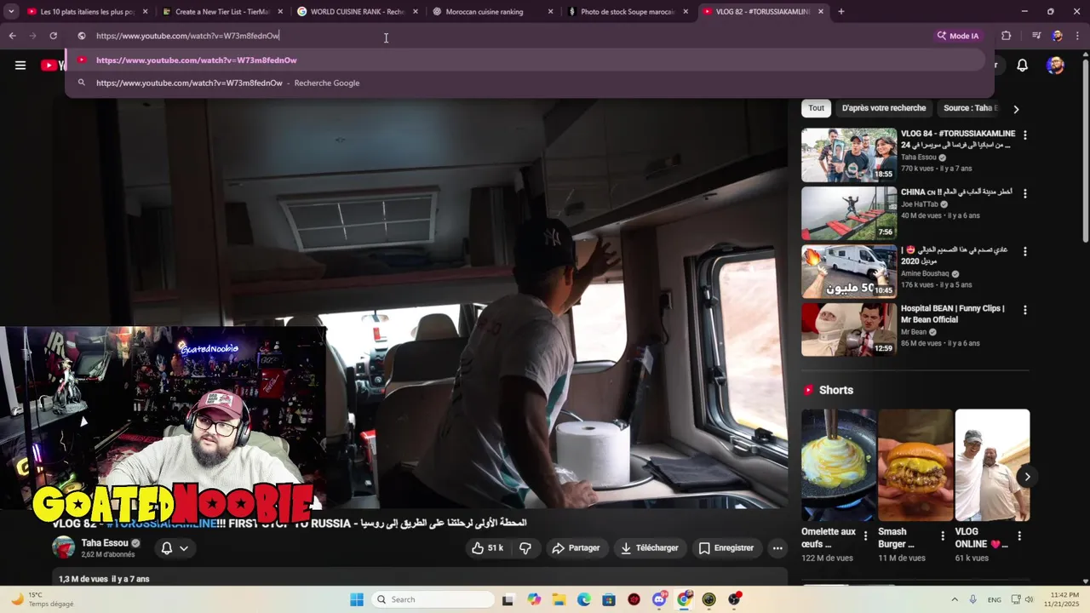This screenshot has height=613, width=1090.
Task: Close the active VLOG 82 tab
Action: coord(821,12)
